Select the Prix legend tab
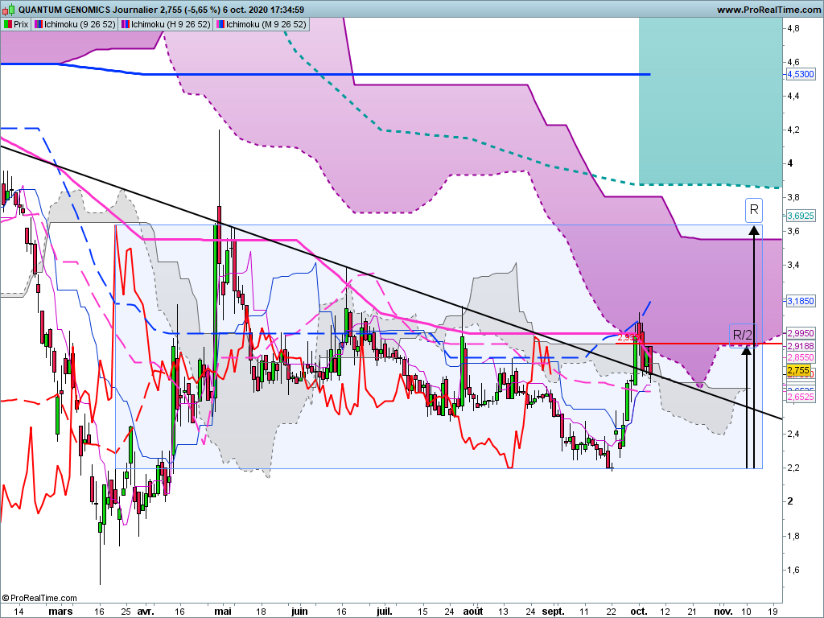This screenshot has width=824, height=618. click(x=16, y=24)
